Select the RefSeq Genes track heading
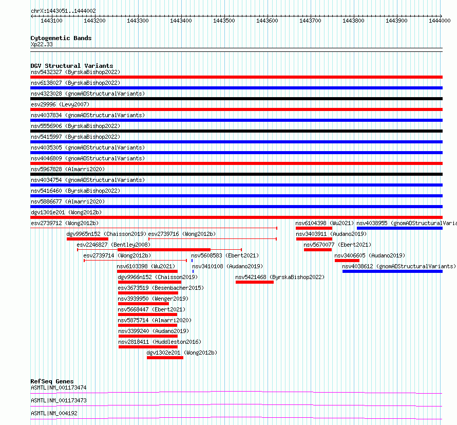 [x=52, y=381]
